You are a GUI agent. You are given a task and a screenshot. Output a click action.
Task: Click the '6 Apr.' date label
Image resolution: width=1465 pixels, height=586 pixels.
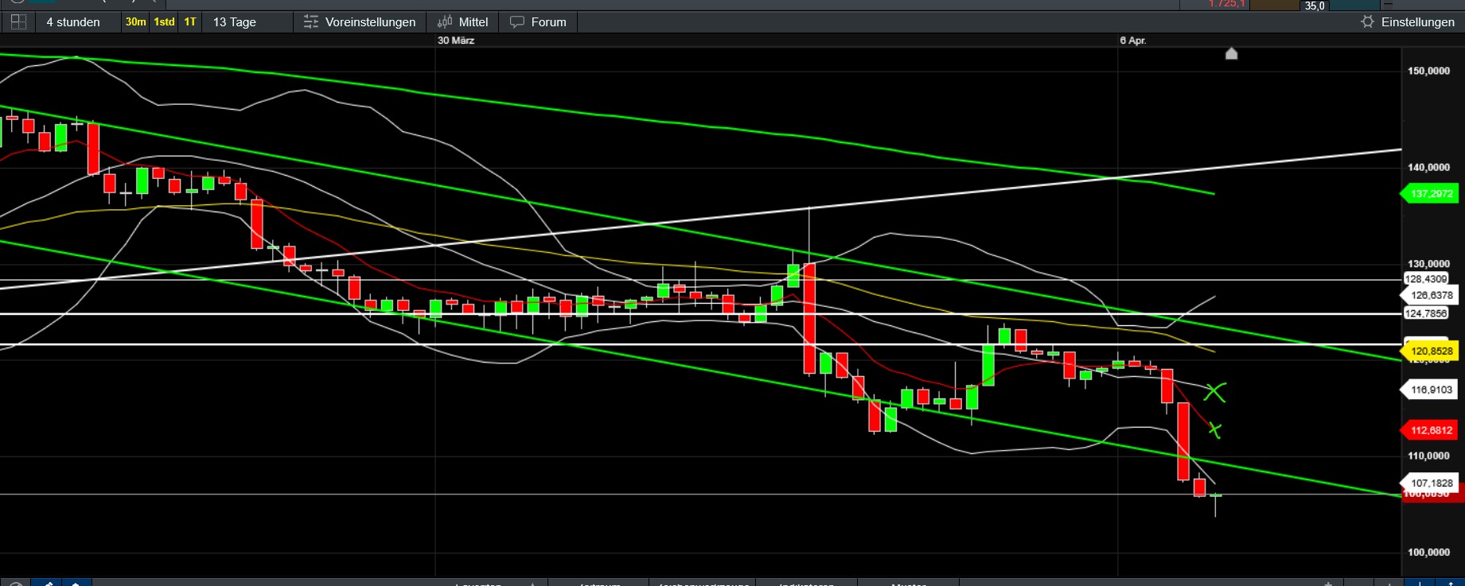tap(1133, 41)
